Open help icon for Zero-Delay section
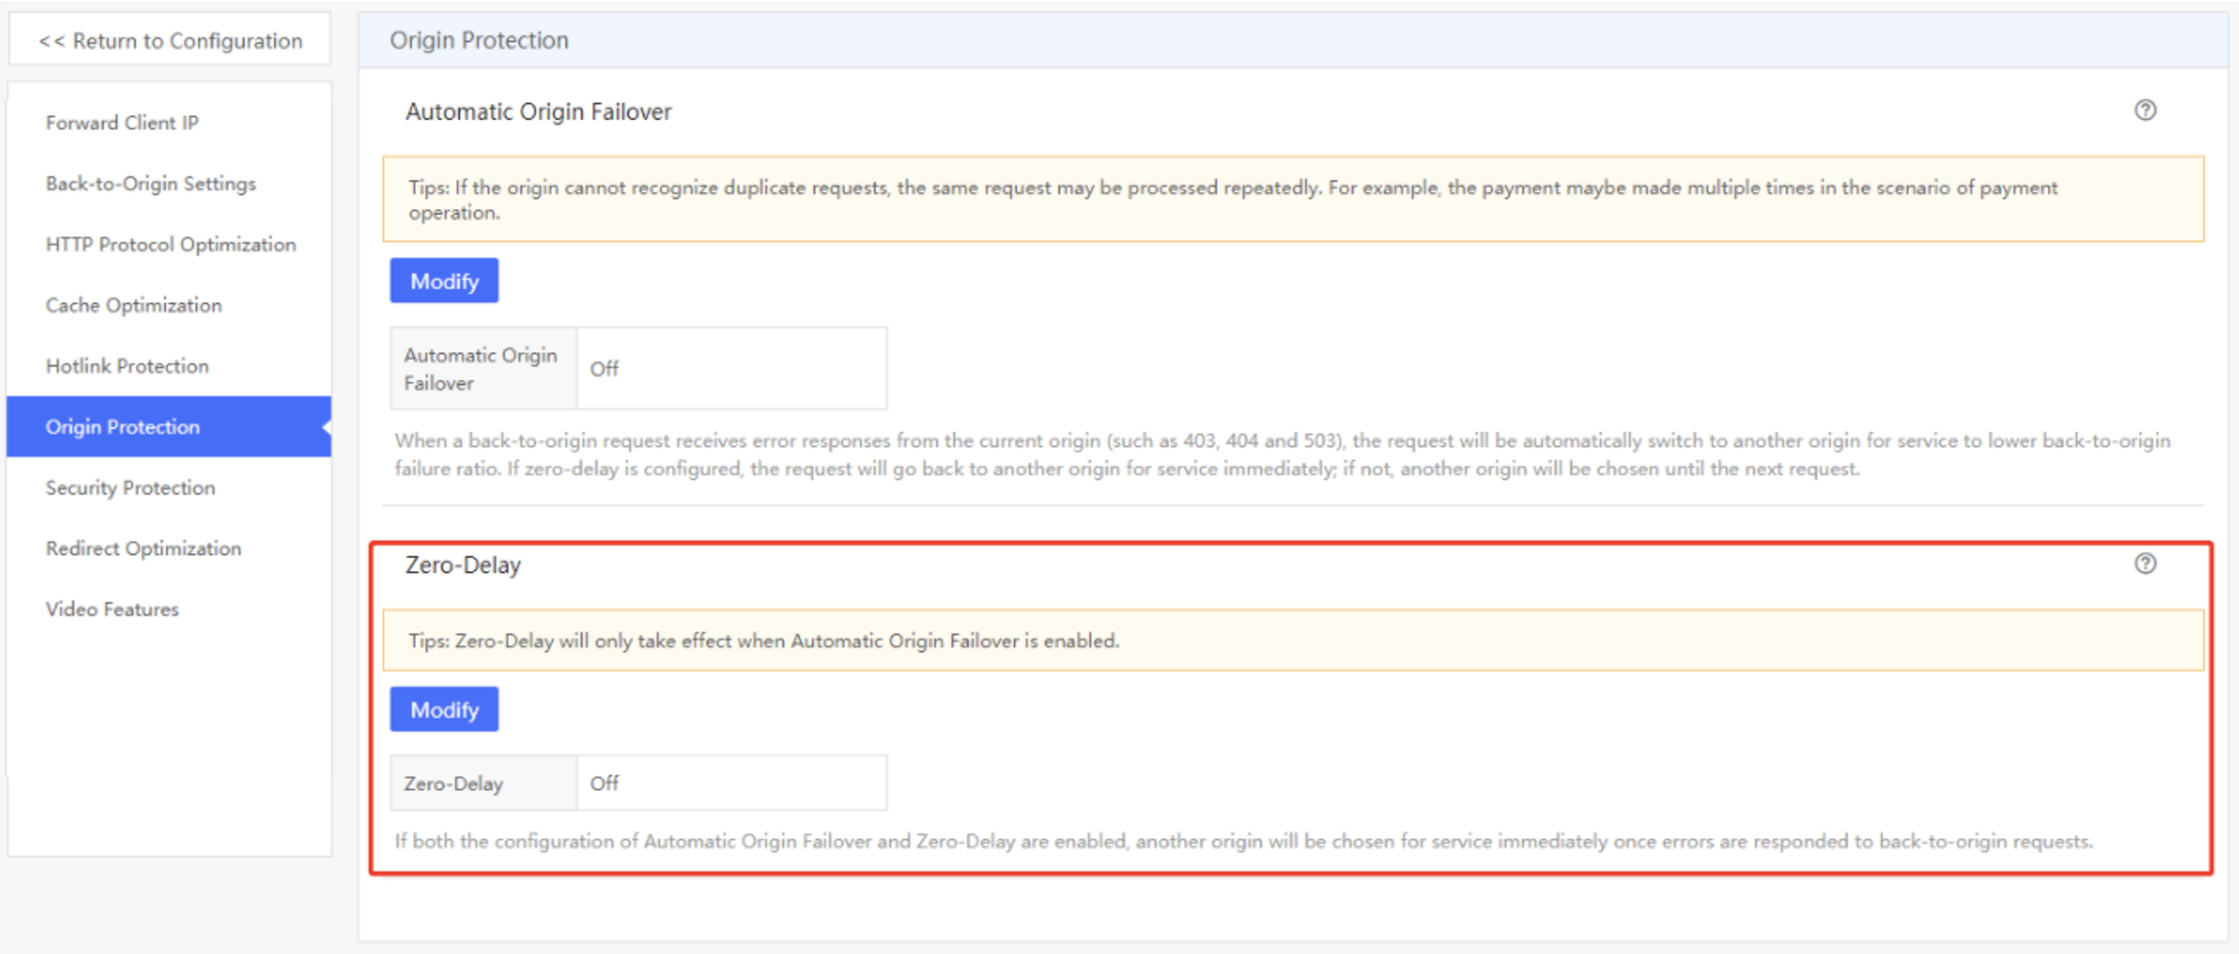This screenshot has width=2239, height=954. (2145, 563)
